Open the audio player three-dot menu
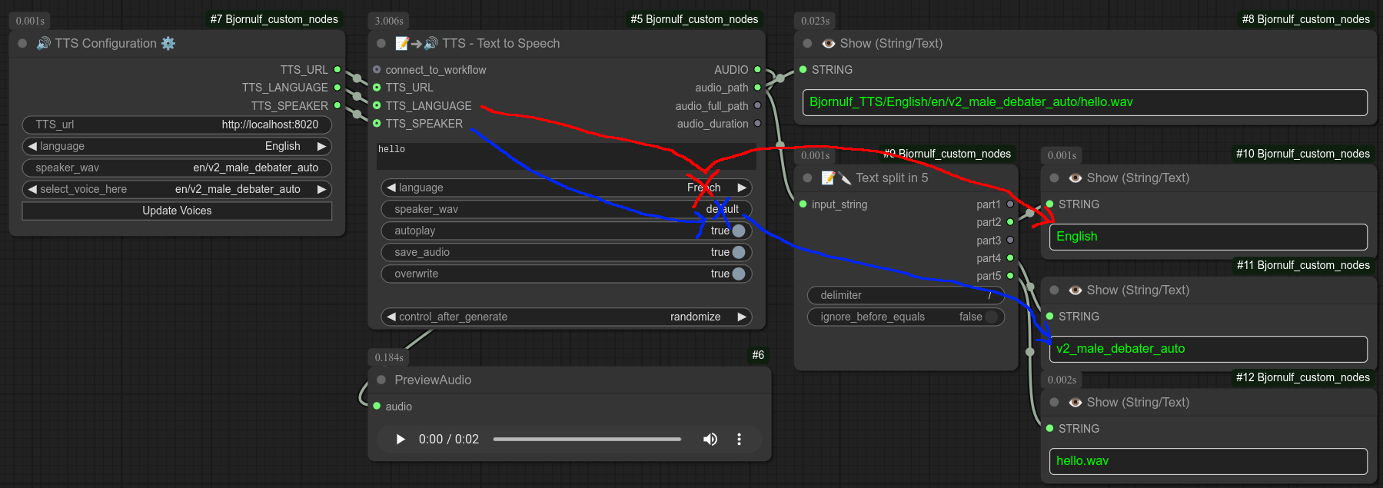 point(739,440)
